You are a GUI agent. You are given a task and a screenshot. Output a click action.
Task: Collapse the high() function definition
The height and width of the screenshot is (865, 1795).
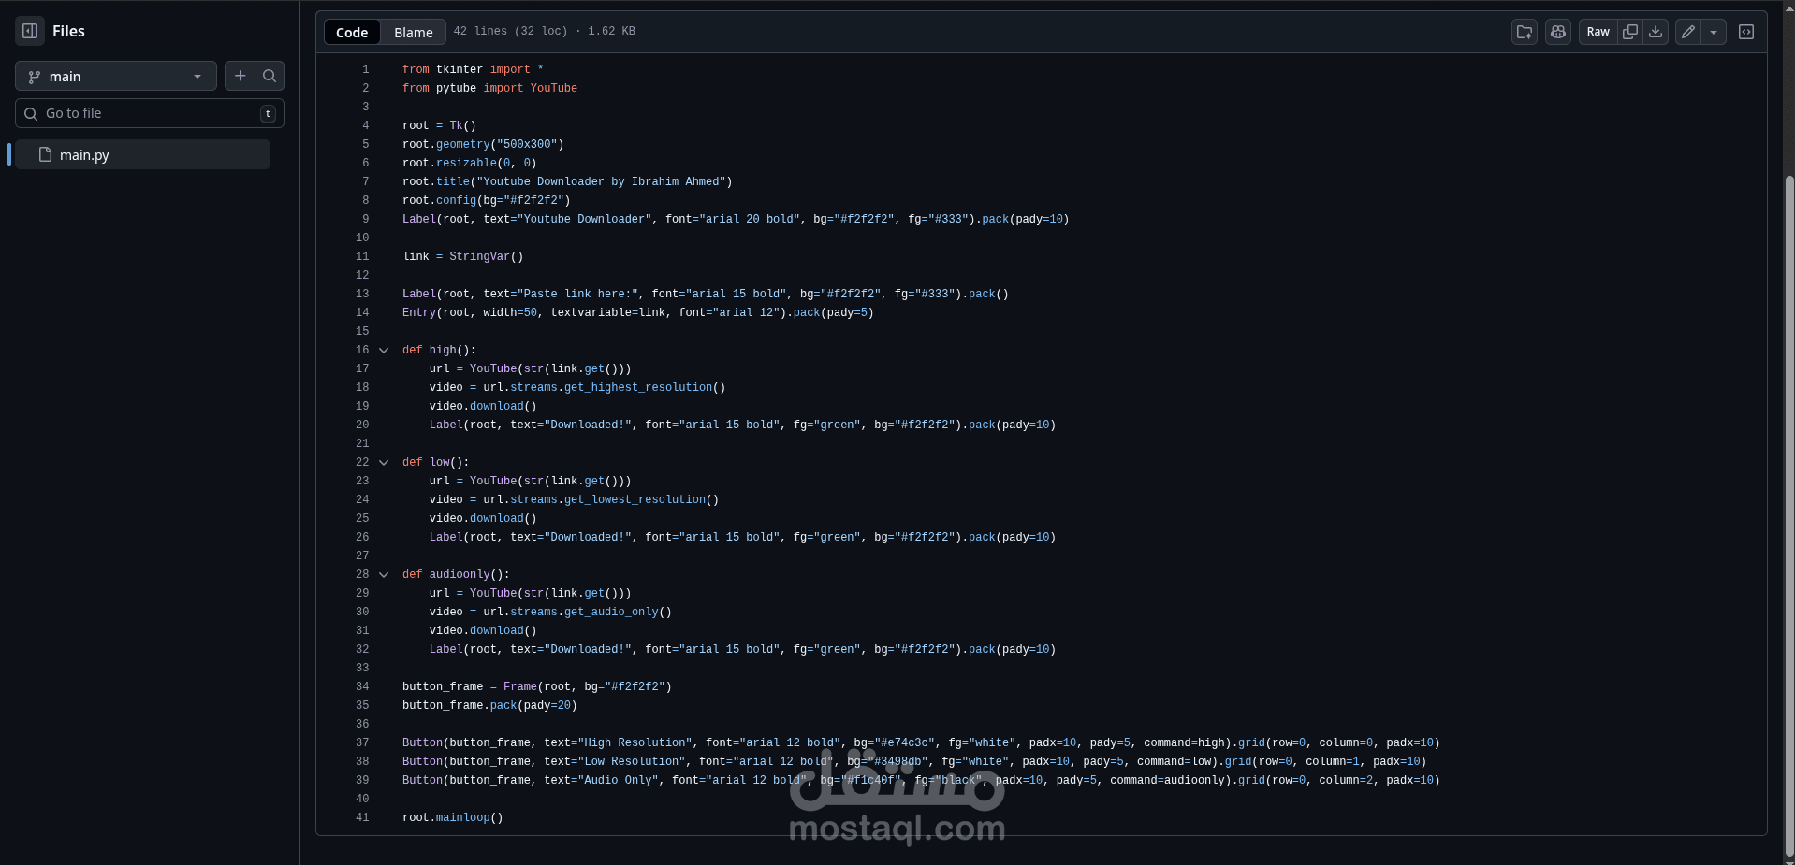[384, 350]
